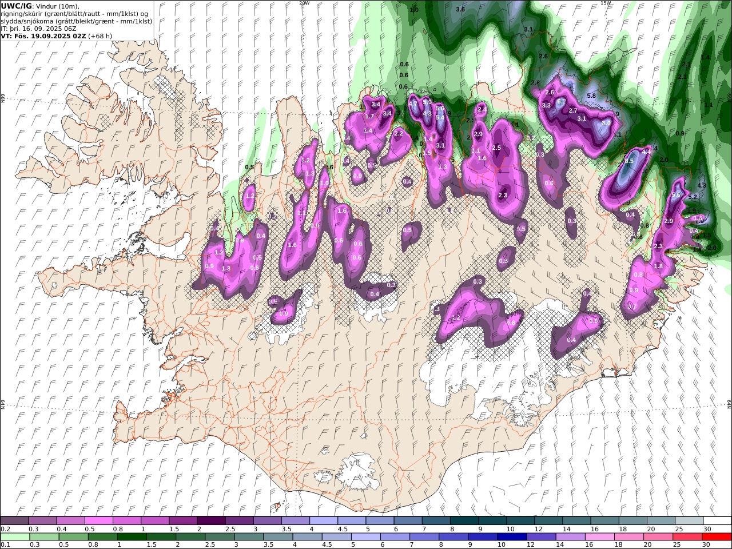The height and width of the screenshot is (549, 732).
Task: Pick the lower legend swatch between 7 and 8
Action: (424, 537)
